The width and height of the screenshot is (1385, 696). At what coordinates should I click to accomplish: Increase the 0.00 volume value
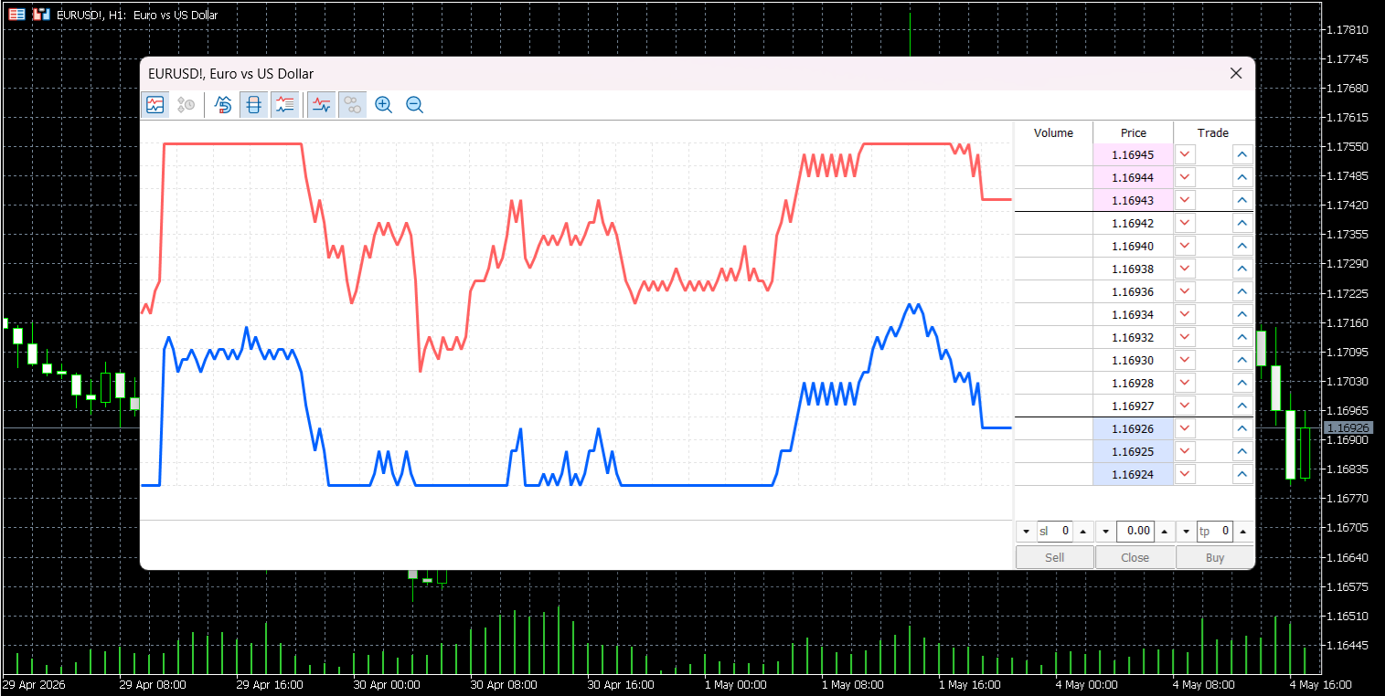pyautogui.click(x=1164, y=532)
